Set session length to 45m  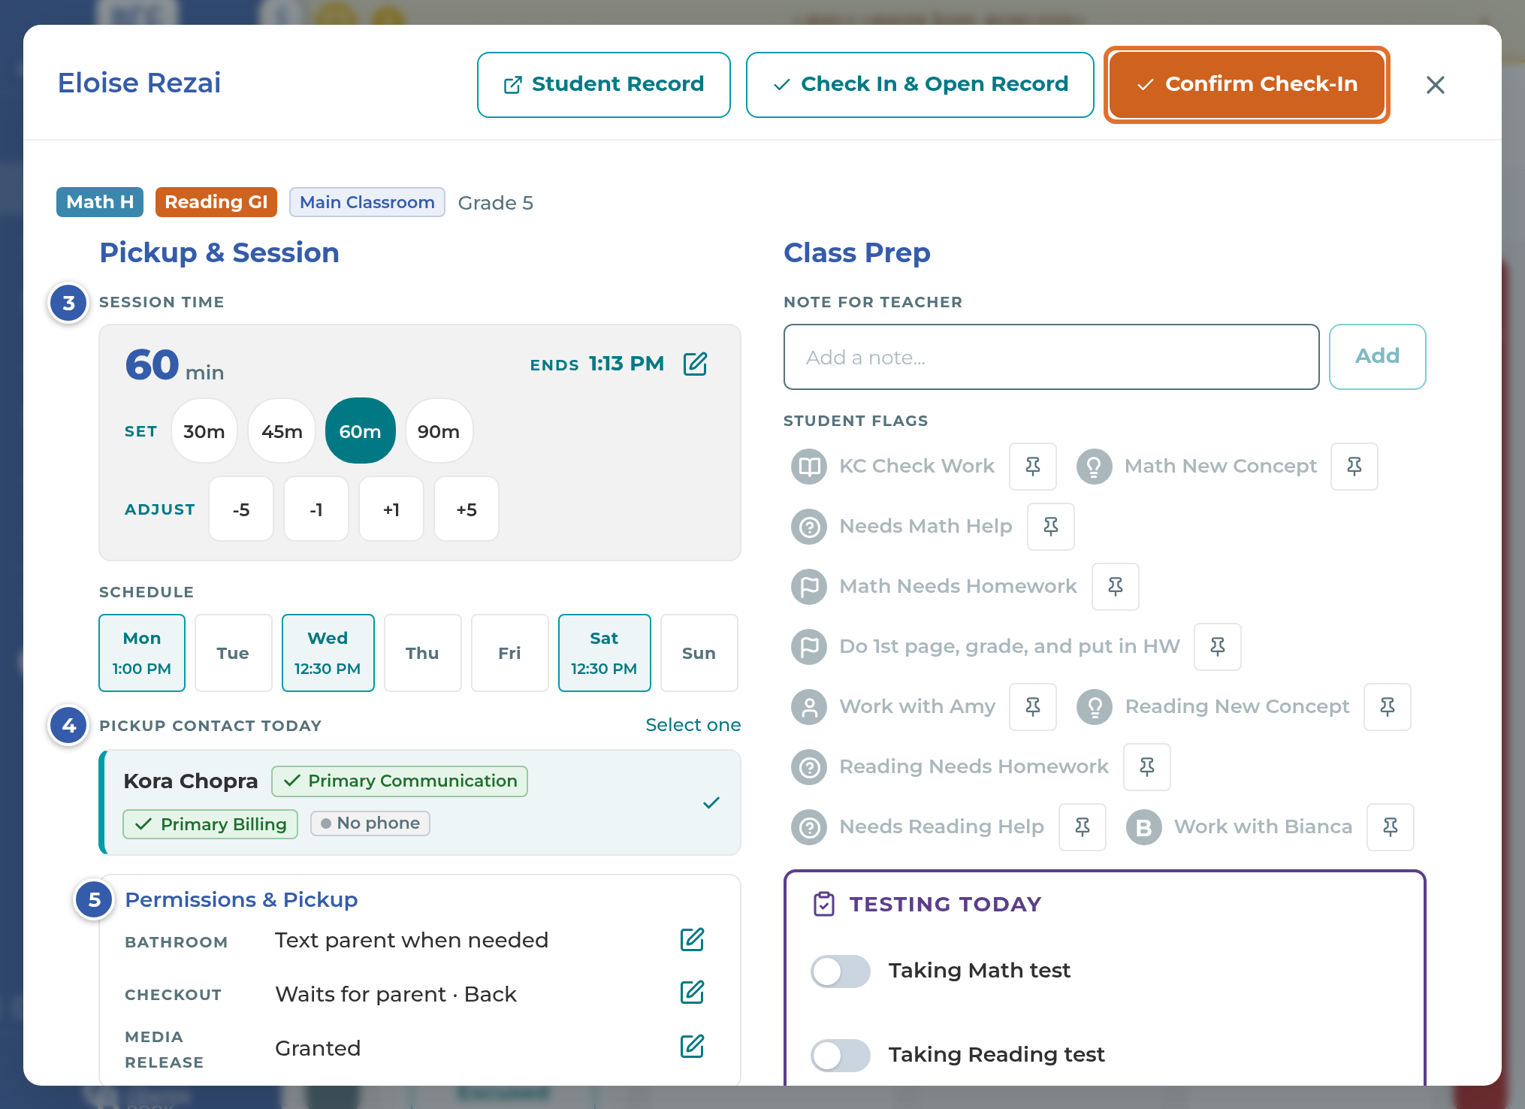(282, 431)
